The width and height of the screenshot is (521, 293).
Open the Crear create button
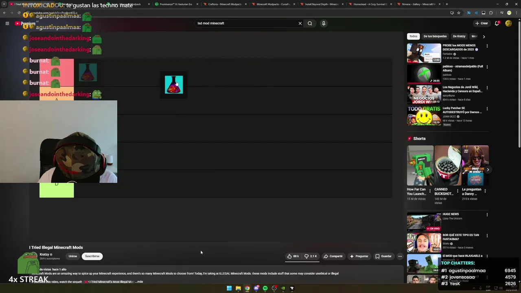[x=482, y=23]
